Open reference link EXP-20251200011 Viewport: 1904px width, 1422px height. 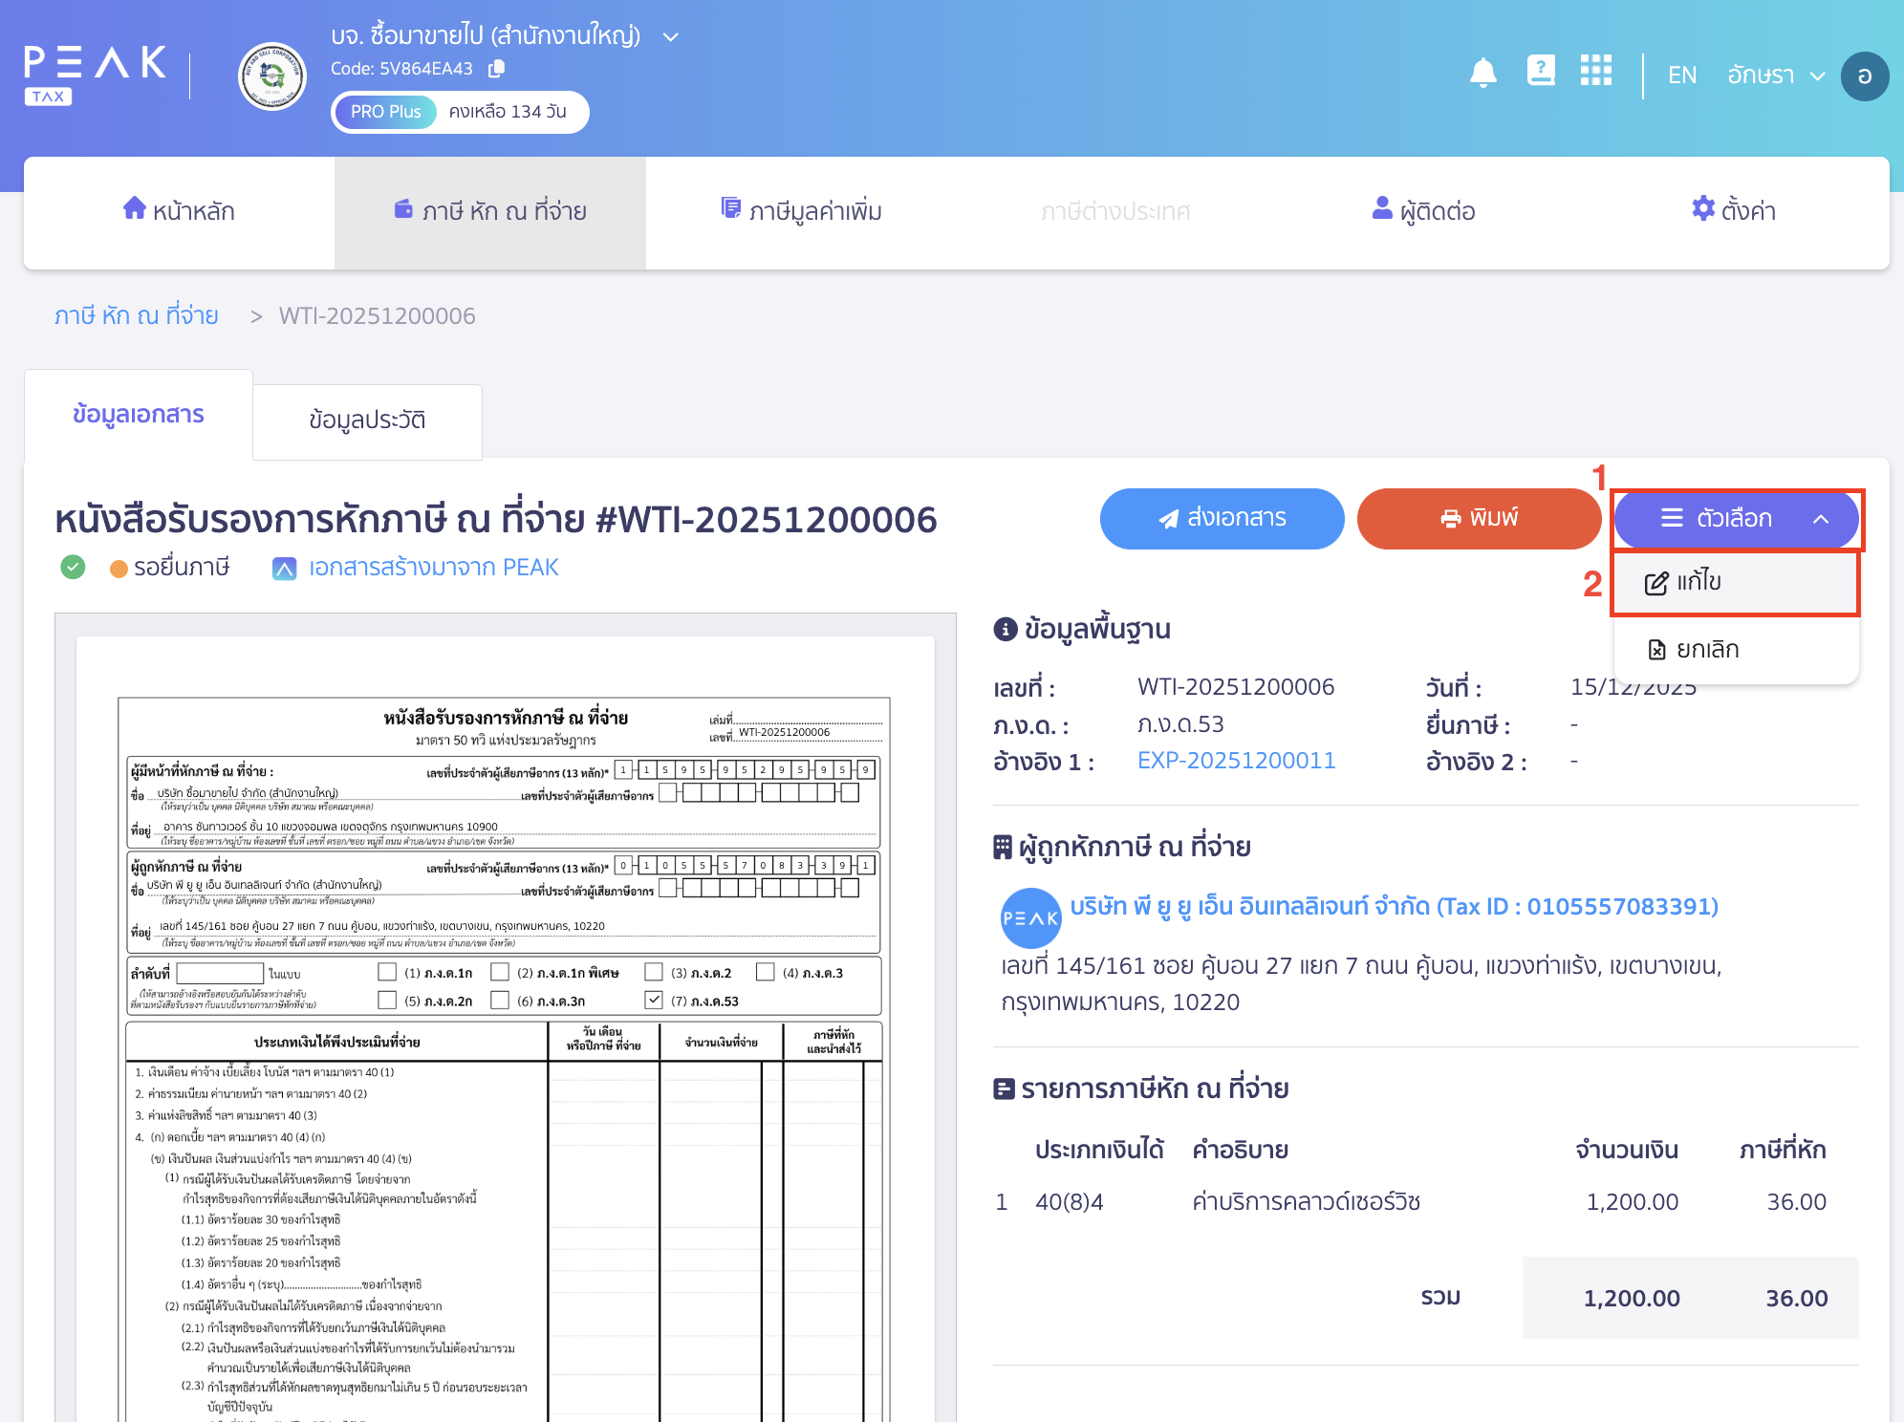coord(1236,761)
